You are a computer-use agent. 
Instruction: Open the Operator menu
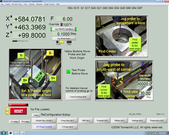pos(39,4)
